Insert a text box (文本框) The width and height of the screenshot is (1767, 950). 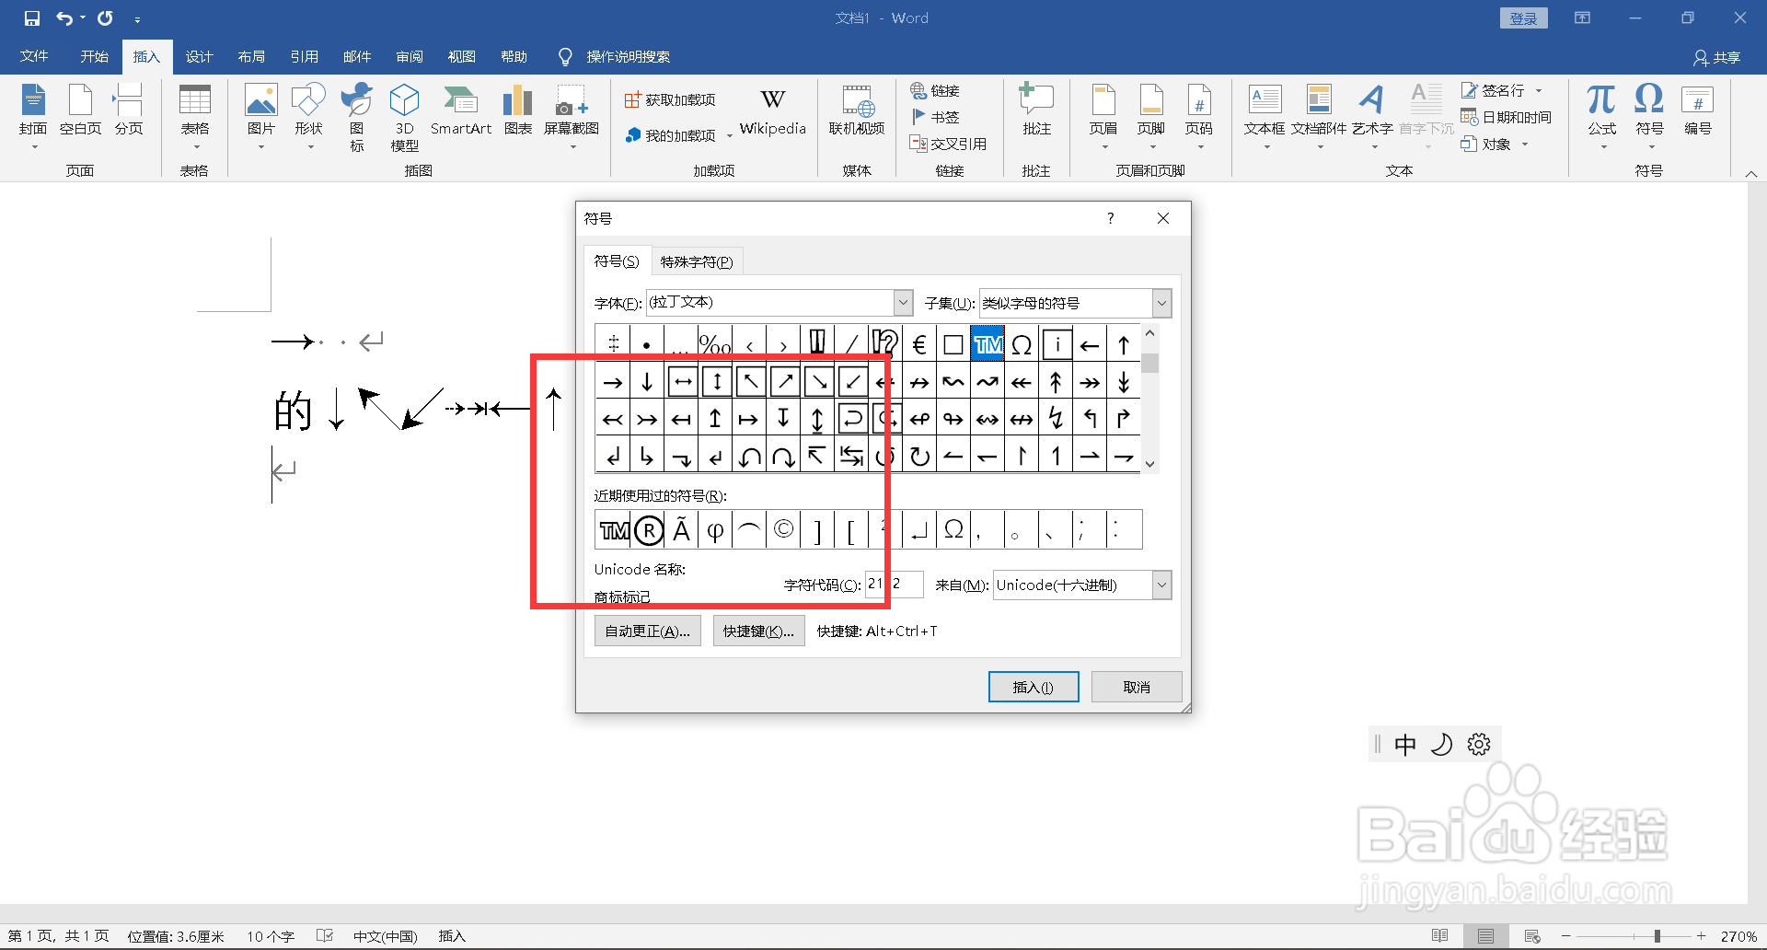click(1265, 118)
